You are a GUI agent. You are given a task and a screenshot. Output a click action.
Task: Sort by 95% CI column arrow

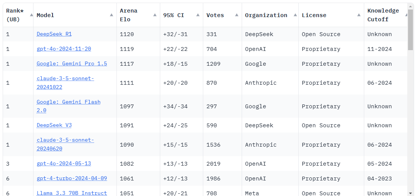(x=198, y=15)
